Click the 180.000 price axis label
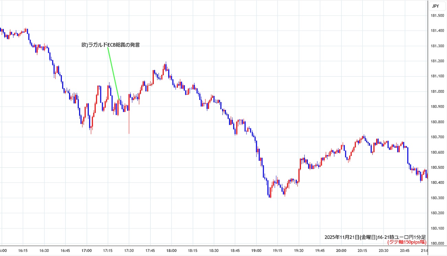This screenshot has height=256, width=447. click(437, 243)
